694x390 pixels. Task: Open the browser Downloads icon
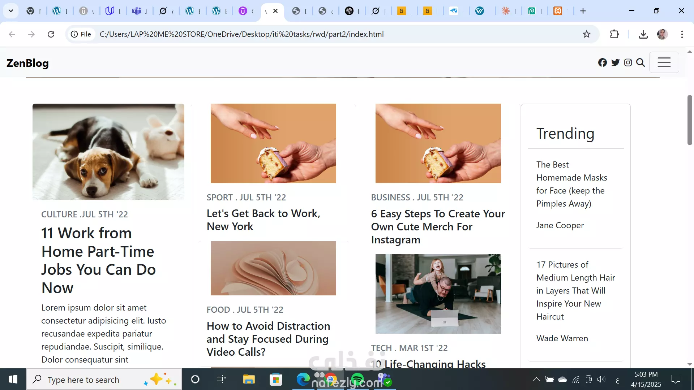click(x=643, y=34)
